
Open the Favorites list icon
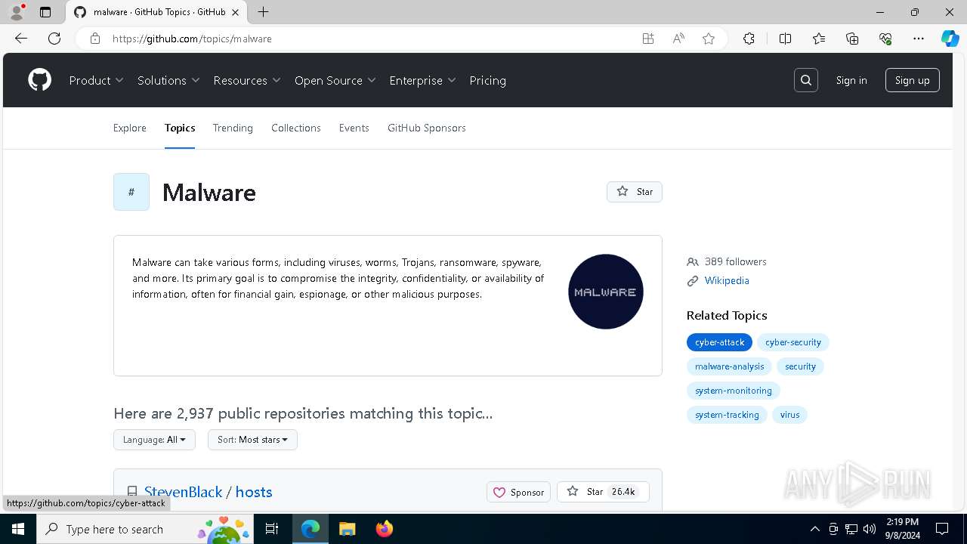click(x=819, y=39)
